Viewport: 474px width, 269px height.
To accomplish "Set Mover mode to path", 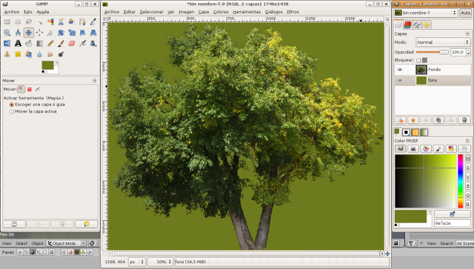I will 38,89.
